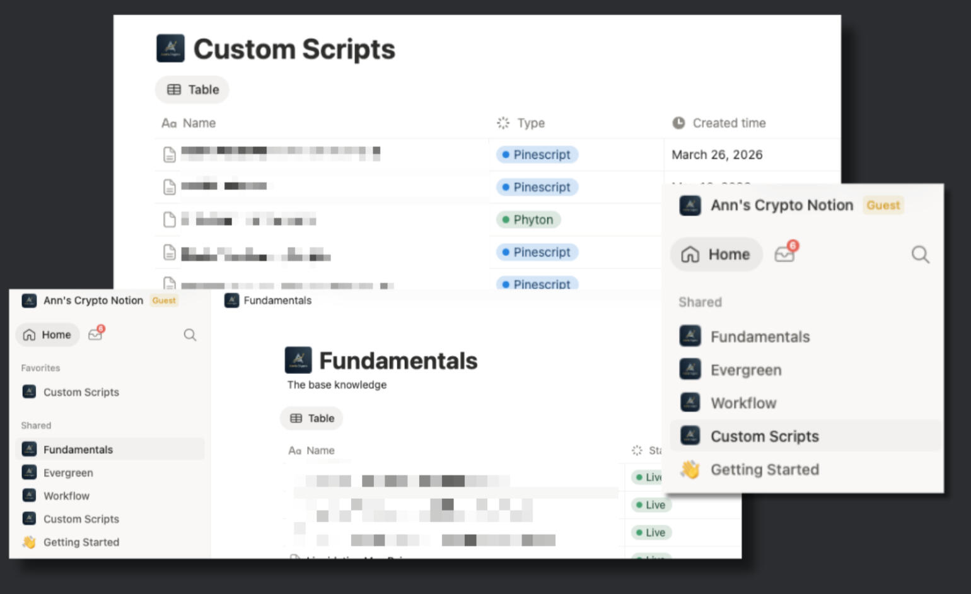Click the inbox icon in the enlarged sidebar panel
The height and width of the screenshot is (594, 971).
pos(786,253)
